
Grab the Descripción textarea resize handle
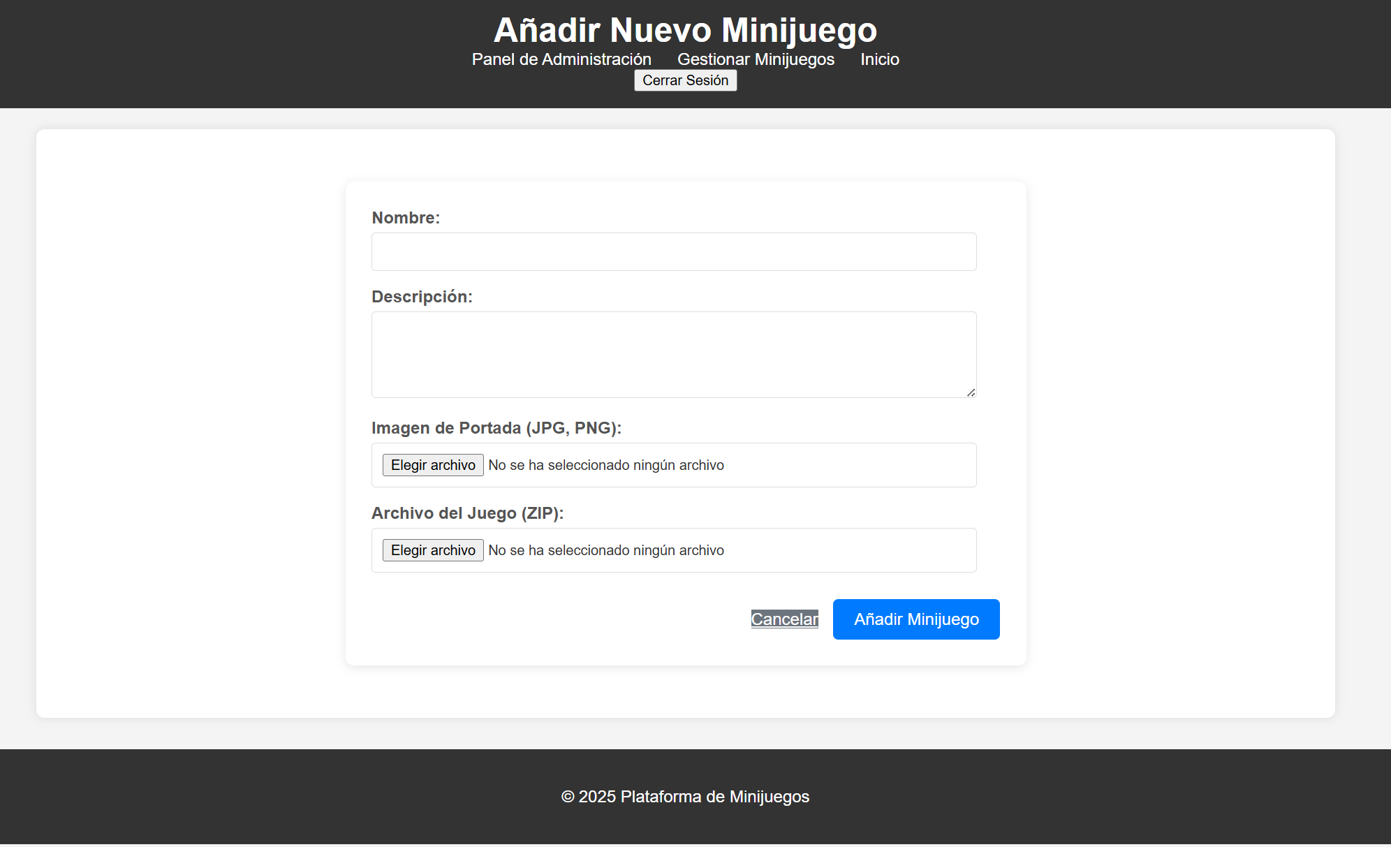971,392
